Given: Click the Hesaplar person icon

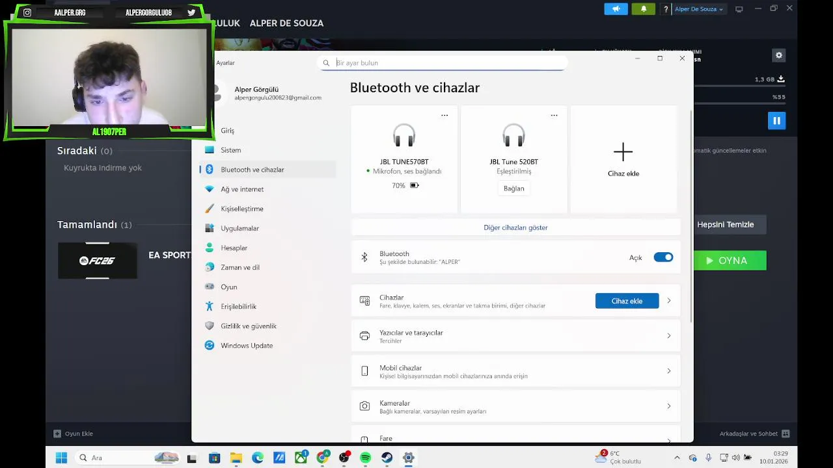Looking at the screenshot, I should tap(210, 248).
